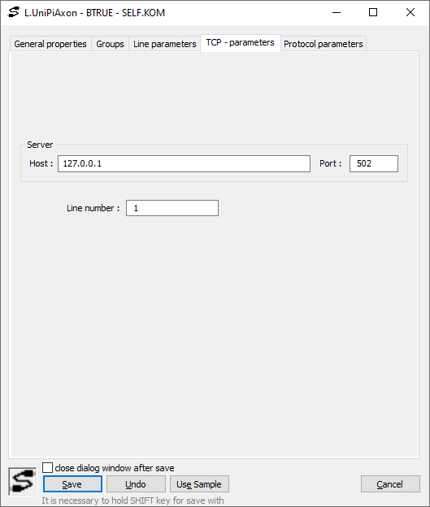Open the General properties tab
The width and height of the screenshot is (430, 507).
pos(50,44)
